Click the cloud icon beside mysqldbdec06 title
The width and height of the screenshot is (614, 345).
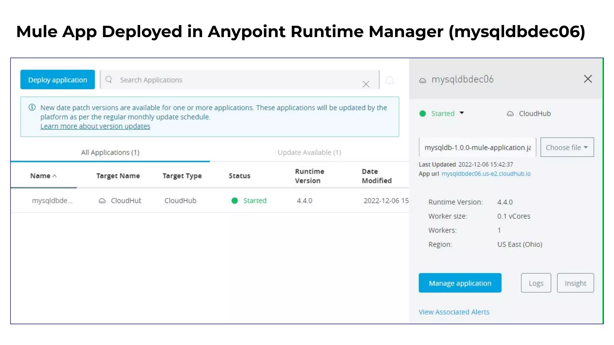[422, 80]
